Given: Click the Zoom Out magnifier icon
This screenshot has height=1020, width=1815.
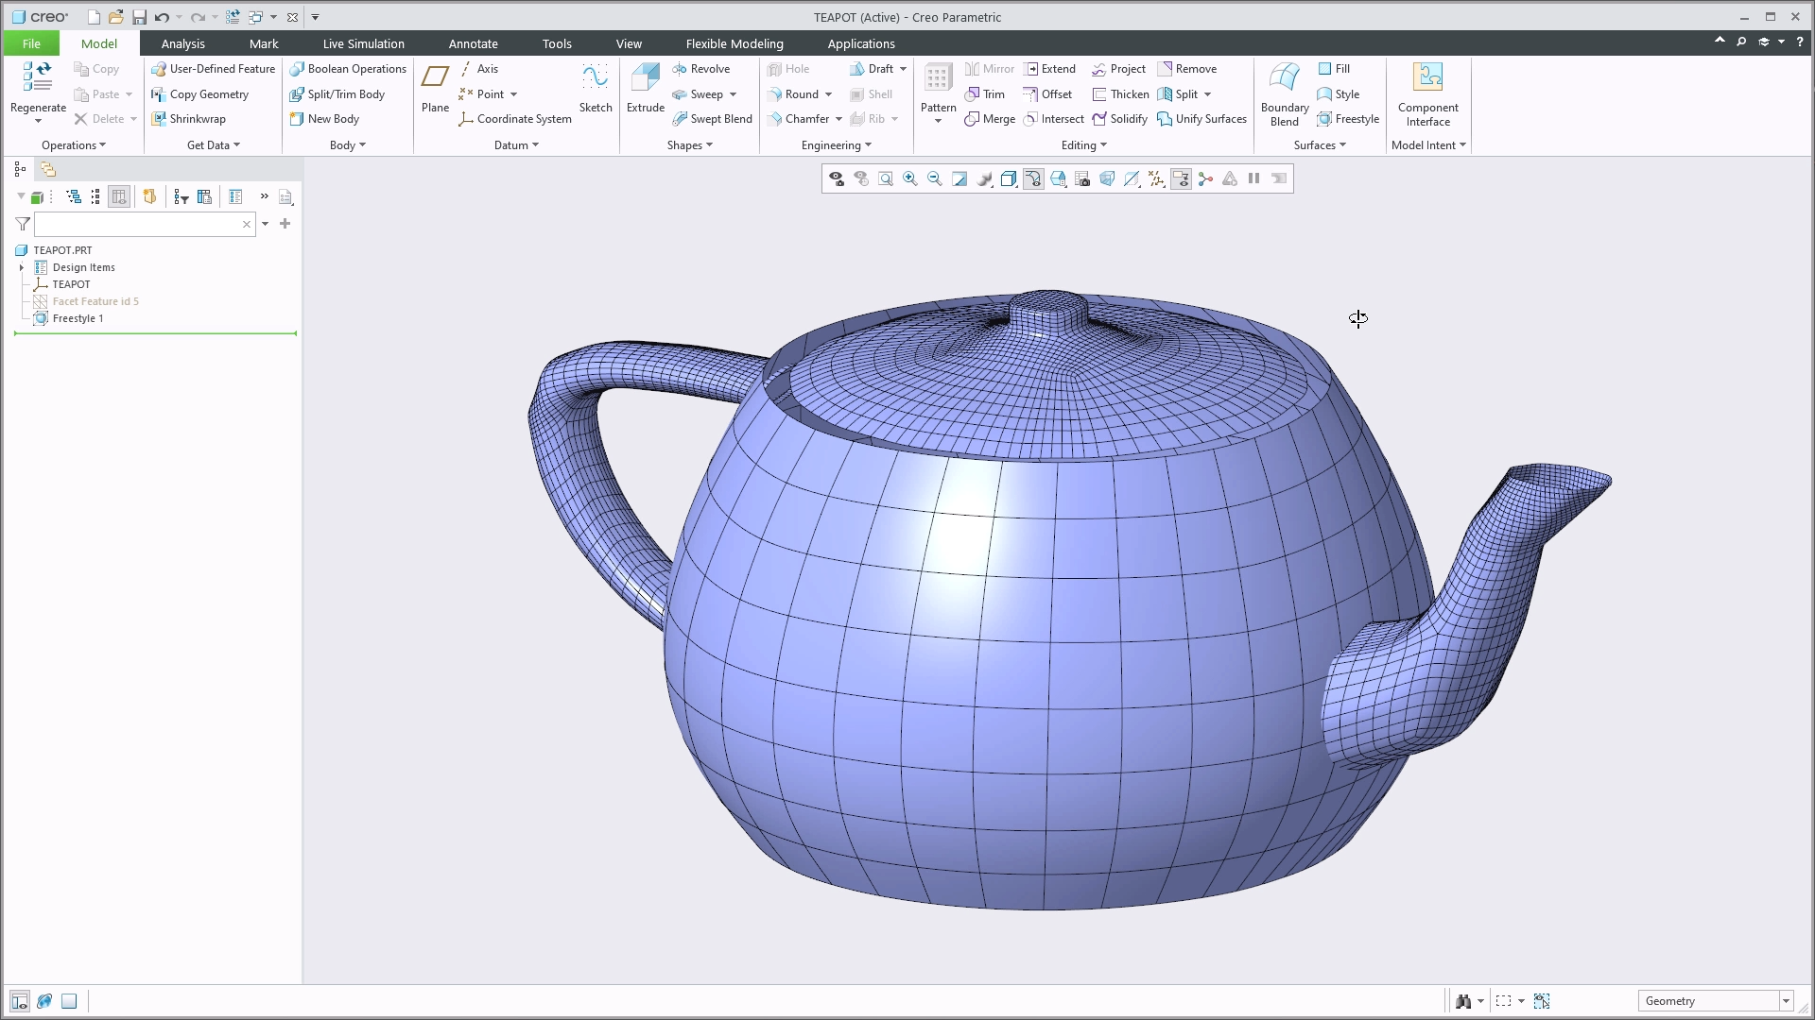Looking at the screenshot, I should click(x=935, y=178).
